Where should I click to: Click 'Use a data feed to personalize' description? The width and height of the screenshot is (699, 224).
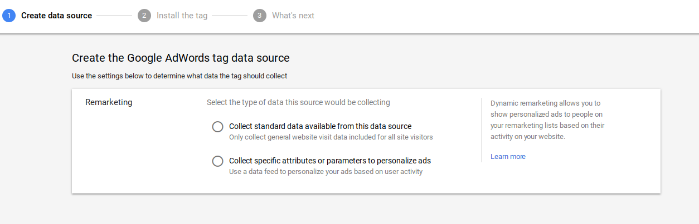(x=326, y=171)
